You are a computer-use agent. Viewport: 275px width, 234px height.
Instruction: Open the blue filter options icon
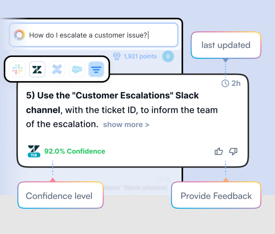pos(96,69)
